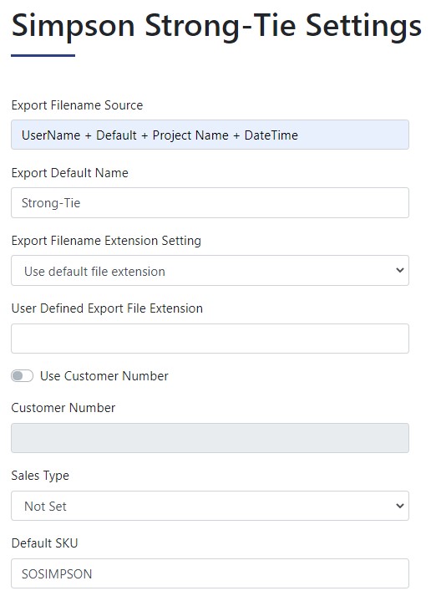436x596 pixels.
Task: Click the Export Default Name label
Action: click(70, 173)
